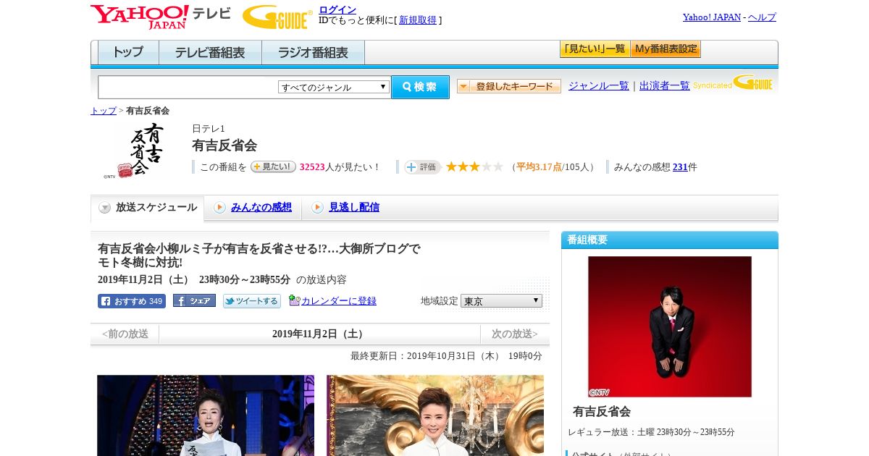The width and height of the screenshot is (869, 456).
Task: Open the ヘルプ link
Action: [762, 17]
